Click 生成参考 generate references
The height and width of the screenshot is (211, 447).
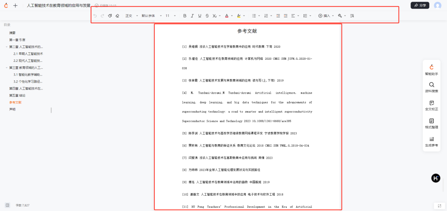431,142
